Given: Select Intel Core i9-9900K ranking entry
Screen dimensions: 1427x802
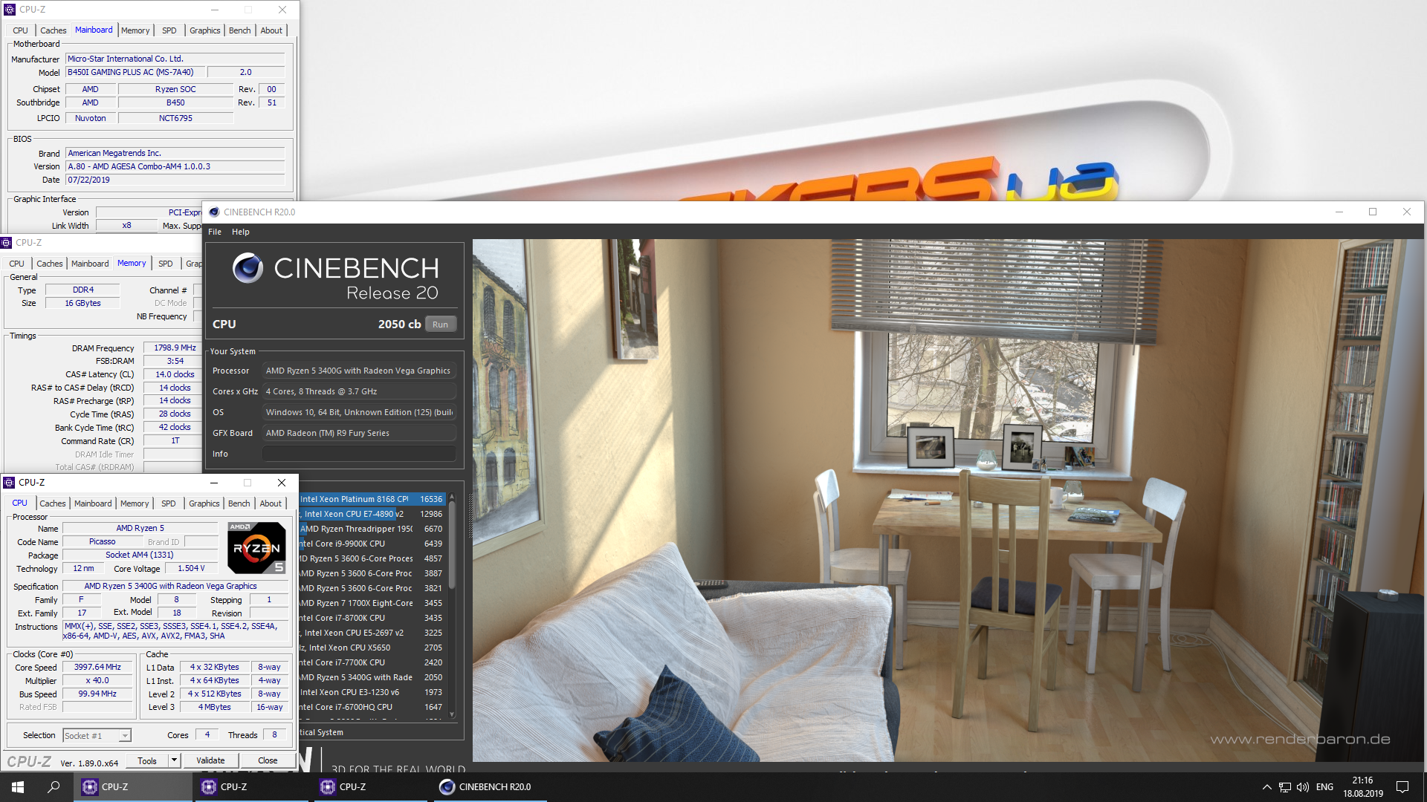Looking at the screenshot, I should click(372, 544).
